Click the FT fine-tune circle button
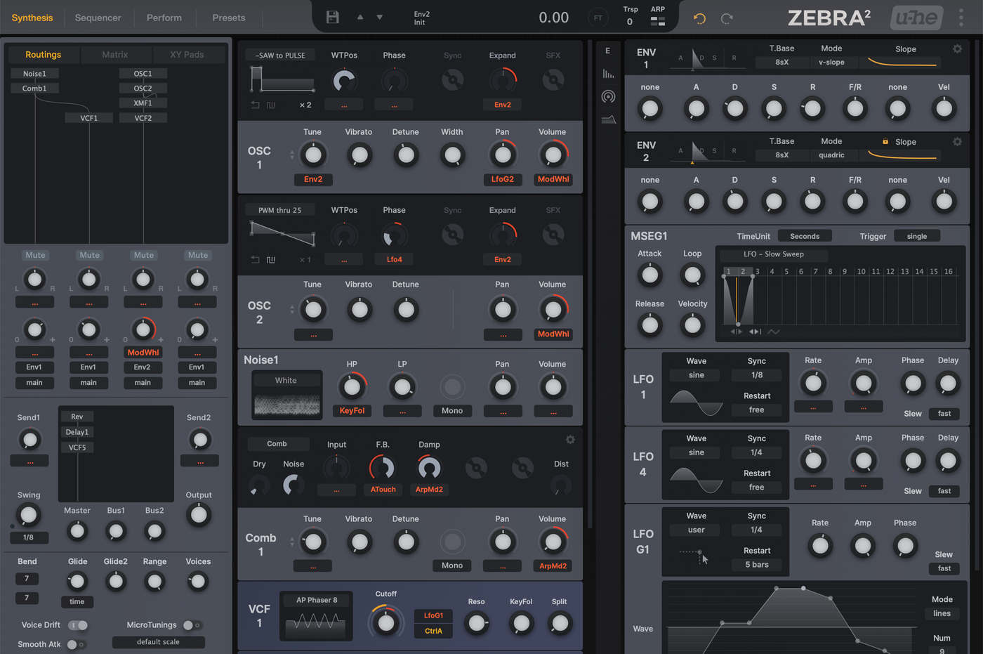 click(x=598, y=18)
